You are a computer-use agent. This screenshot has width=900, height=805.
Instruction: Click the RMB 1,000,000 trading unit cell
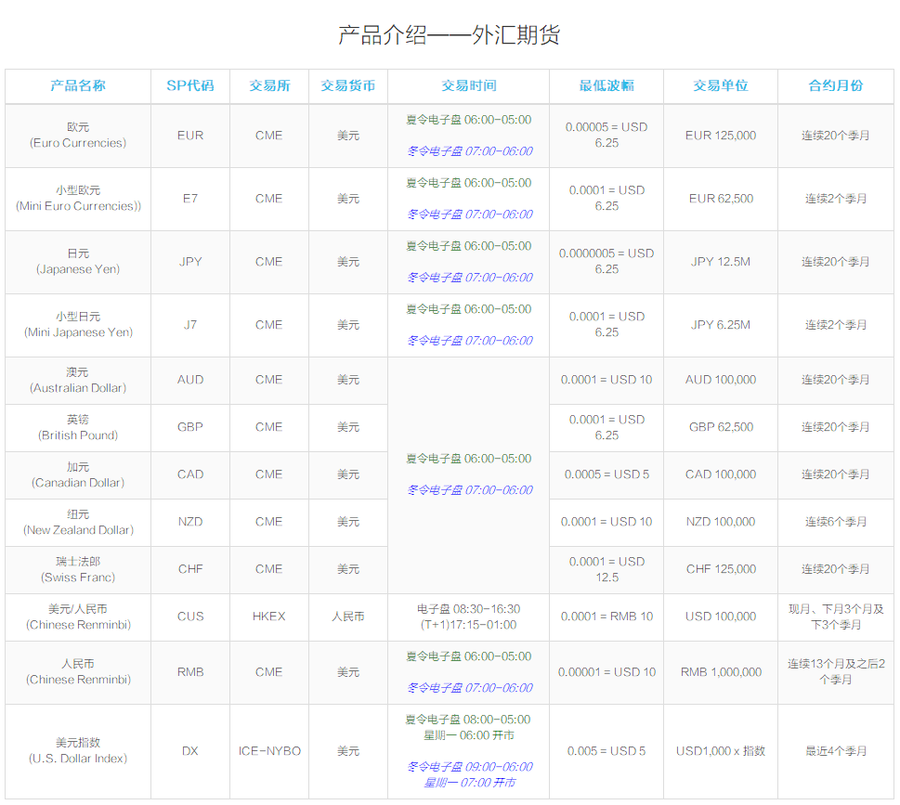point(721,672)
